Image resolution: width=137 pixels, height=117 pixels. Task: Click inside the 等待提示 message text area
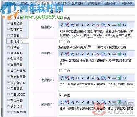point(97,62)
